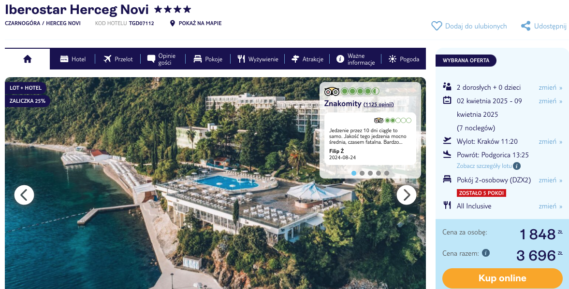The height and width of the screenshot is (289, 569).
Task: Click the Udostępnij share icon
Action: pos(525,26)
